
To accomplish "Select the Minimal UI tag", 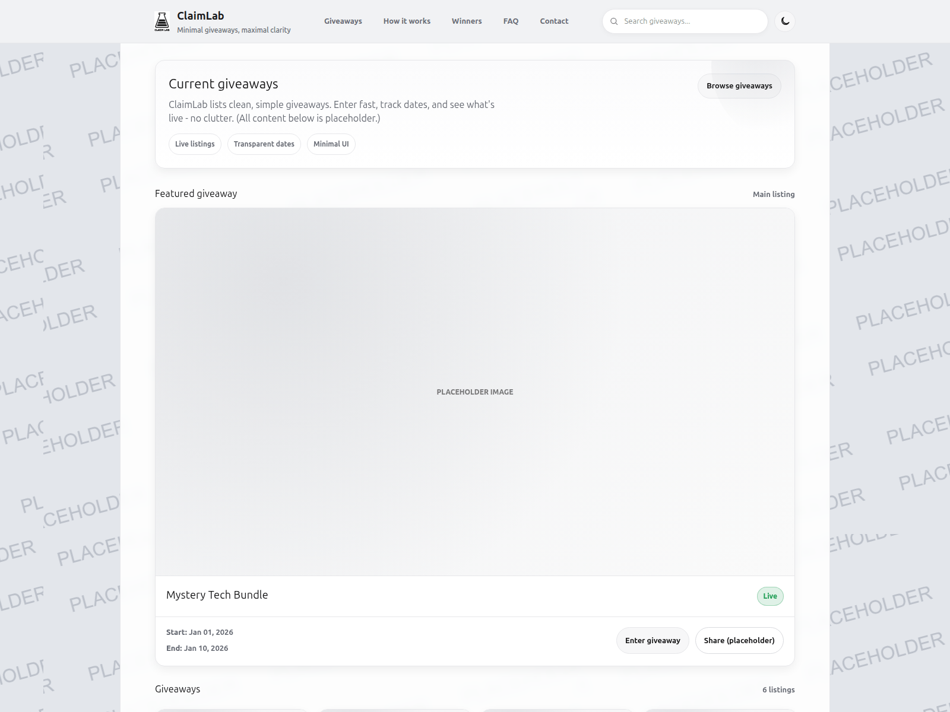I will (x=331, y=144).
